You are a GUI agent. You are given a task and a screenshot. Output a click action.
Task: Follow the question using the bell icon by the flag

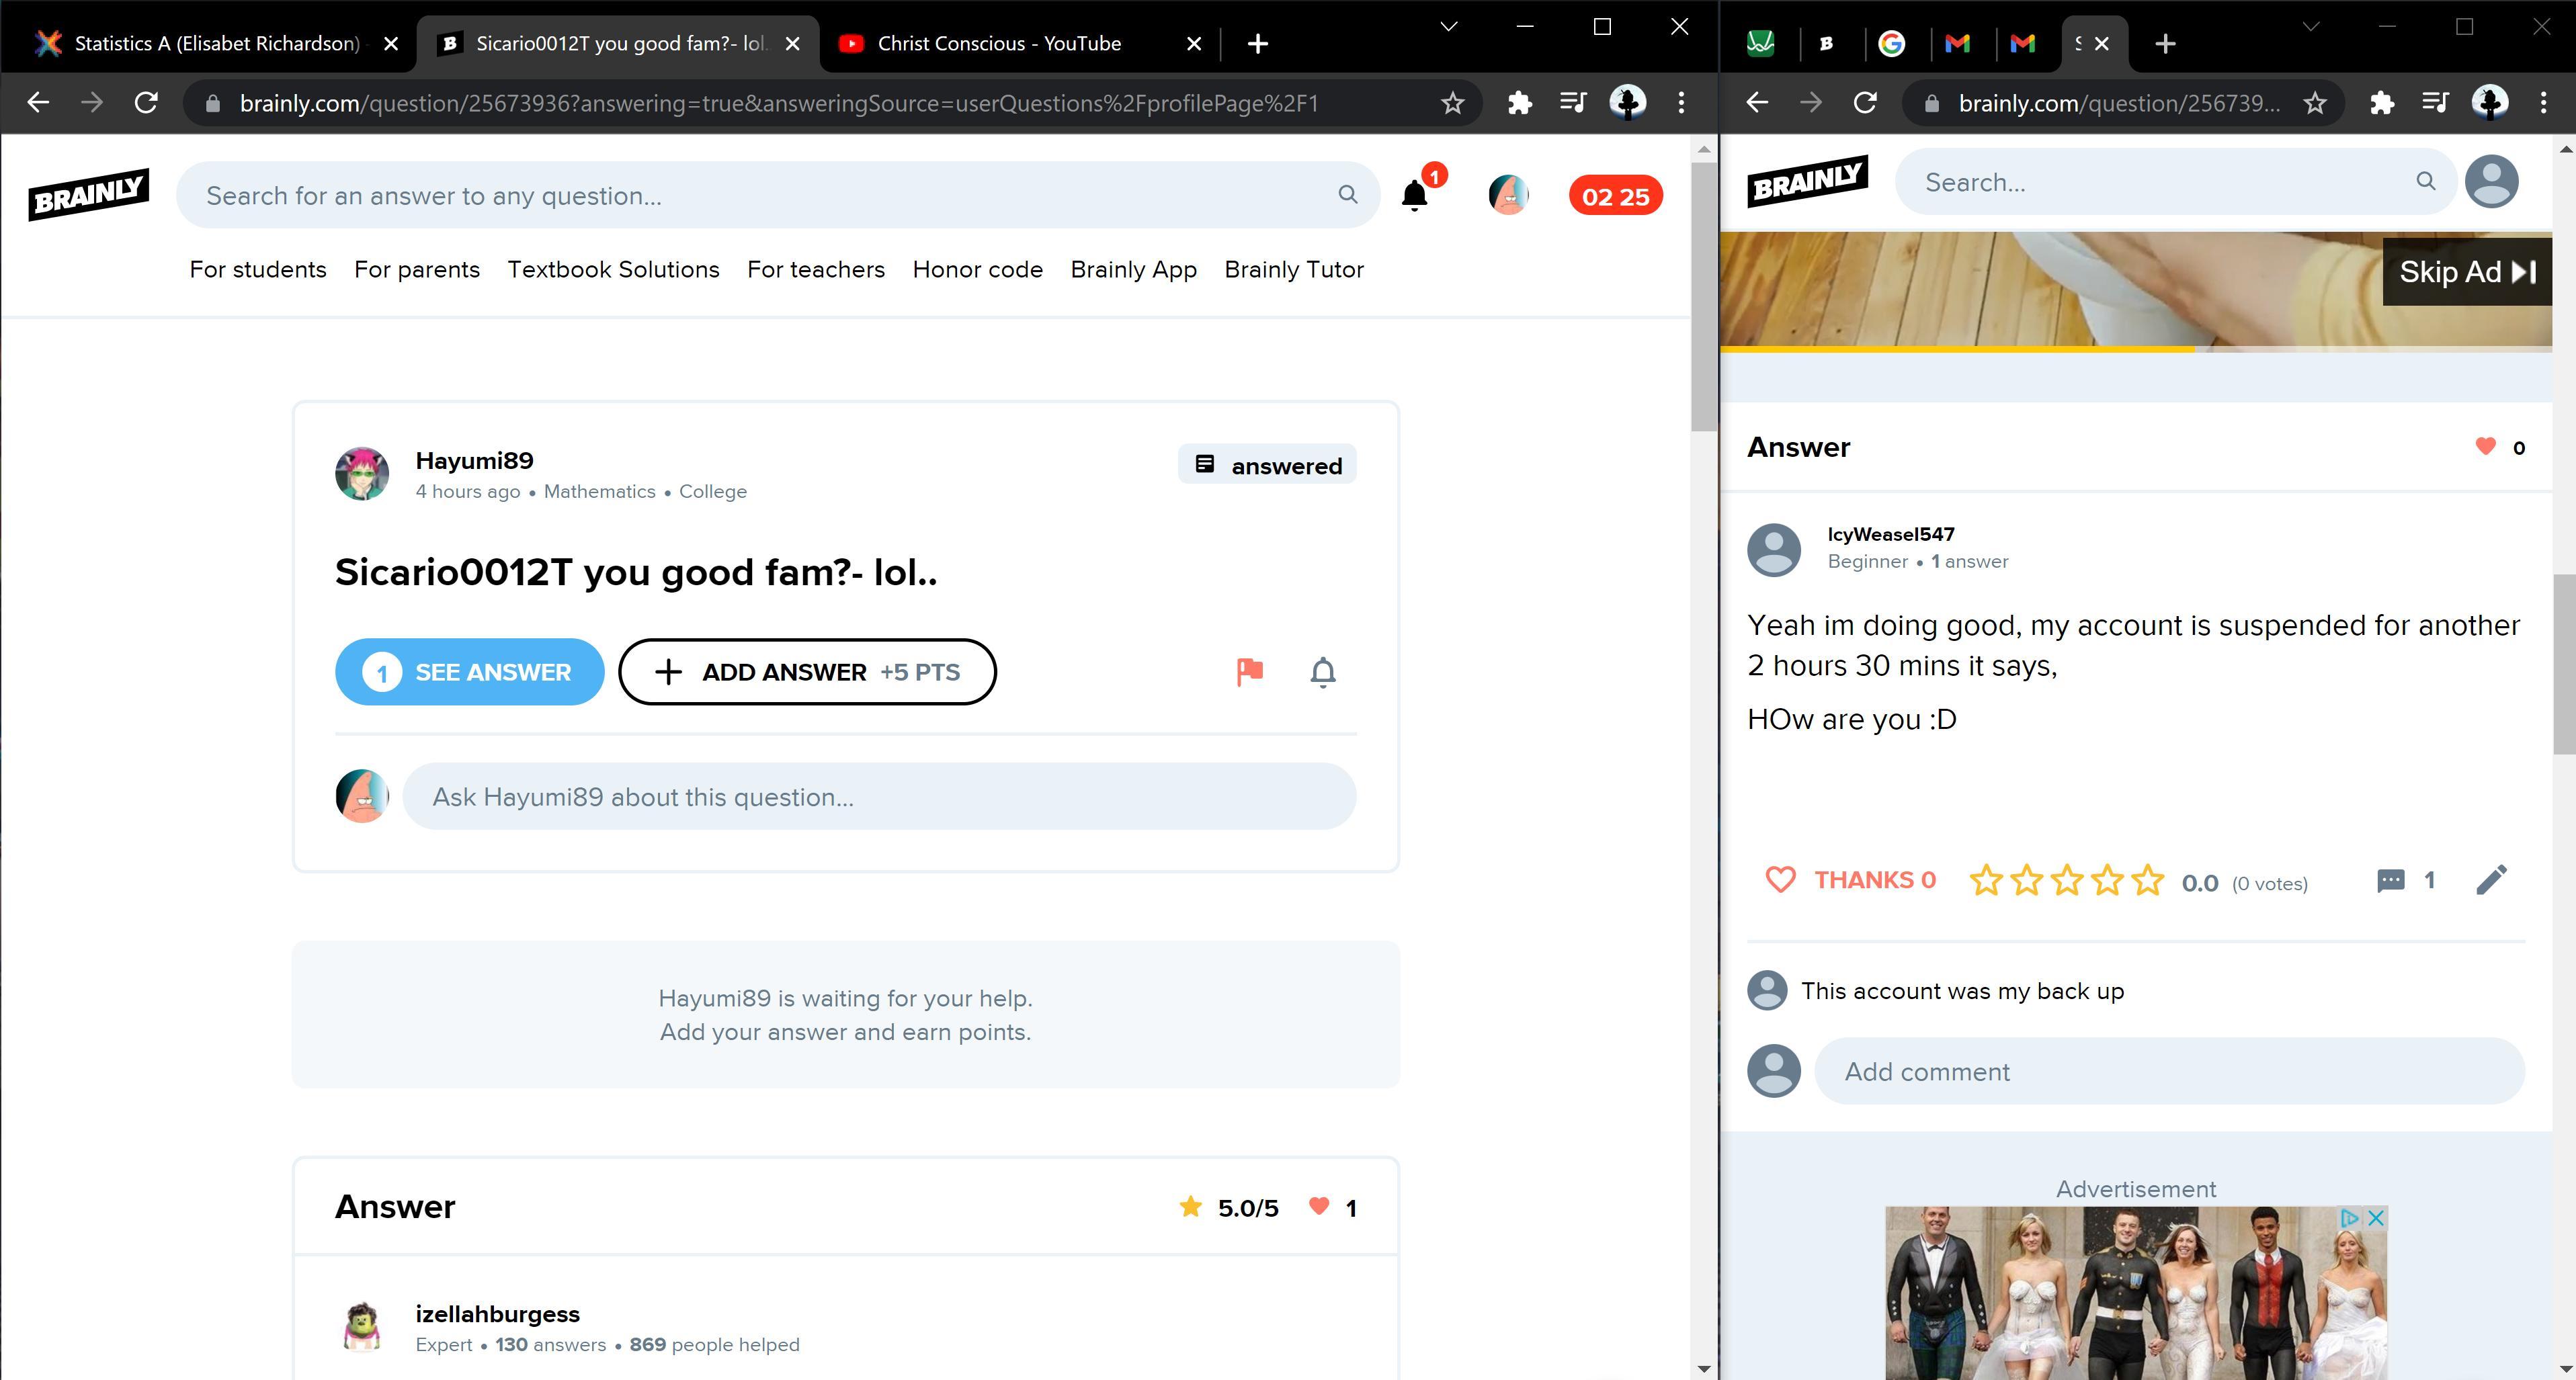[x=1322, y=671]
